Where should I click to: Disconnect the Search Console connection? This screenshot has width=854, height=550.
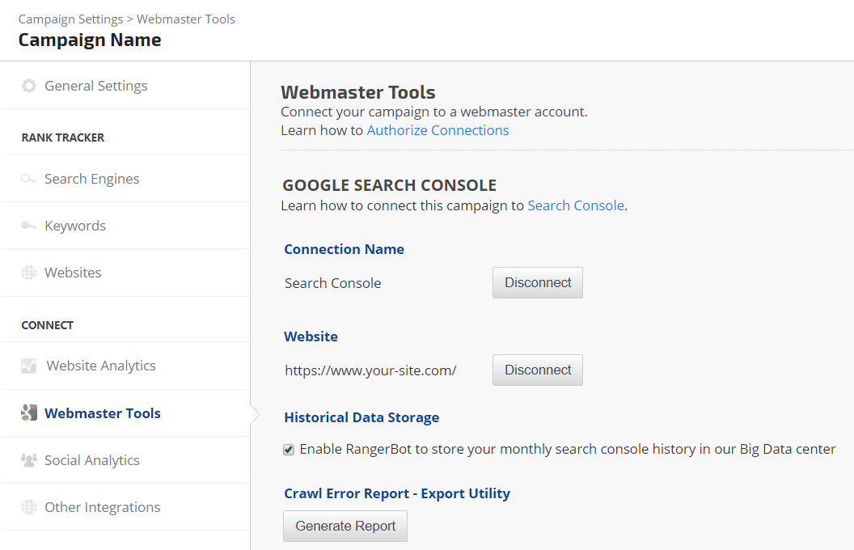pos(538,283)
